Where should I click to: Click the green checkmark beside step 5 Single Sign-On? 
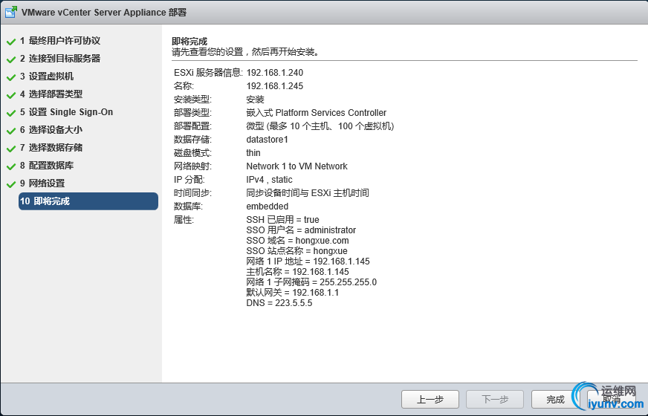tap(11, 114)
